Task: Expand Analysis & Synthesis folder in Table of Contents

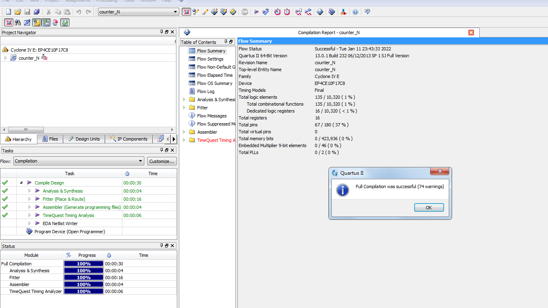Action: (184, 100)
